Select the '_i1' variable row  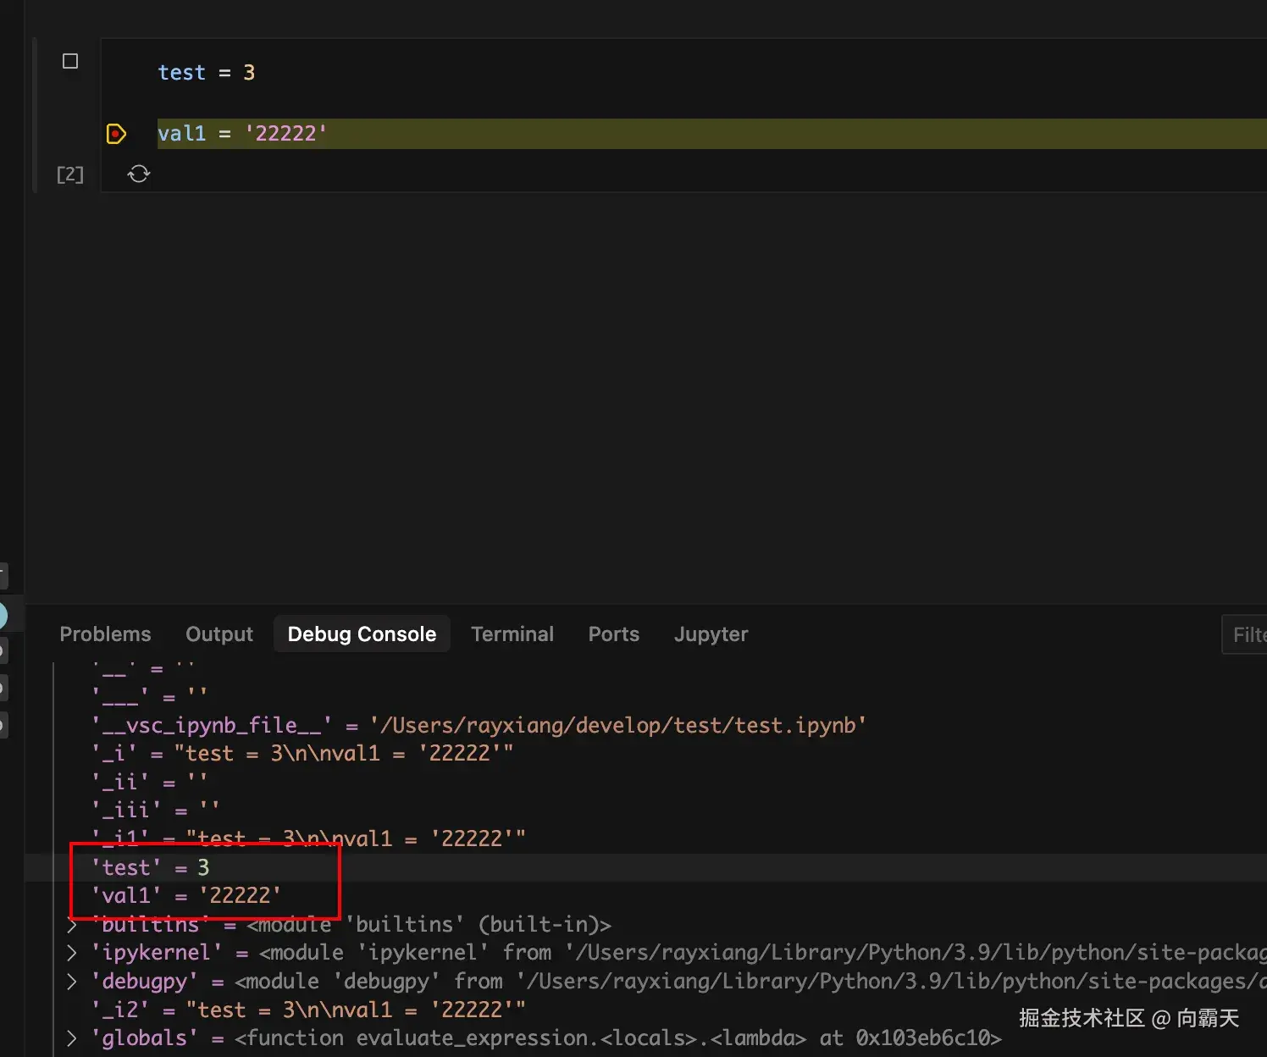pos(308,838)
